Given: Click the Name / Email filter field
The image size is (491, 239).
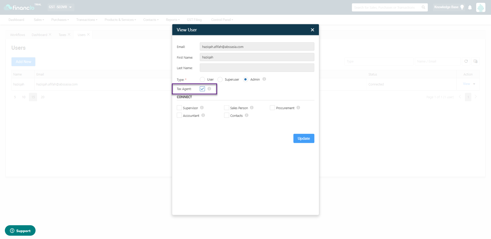Looking at the screenshot, I should click(438, 61).
